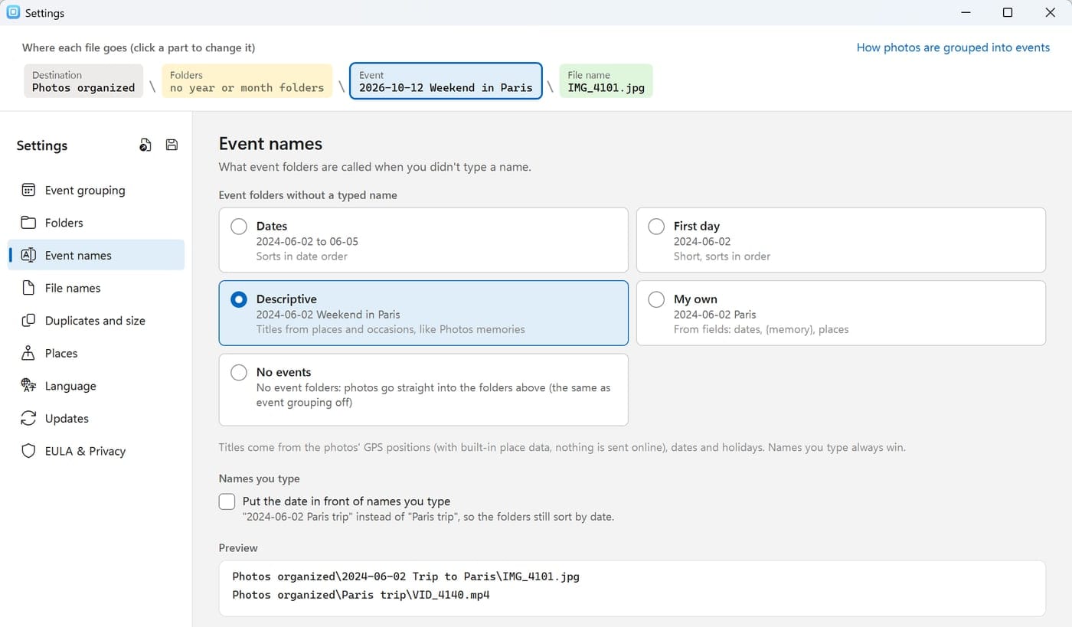Click the Places map pin icon
The image size is (1072, 627).
pyautogui.click(x=28, y=353)
